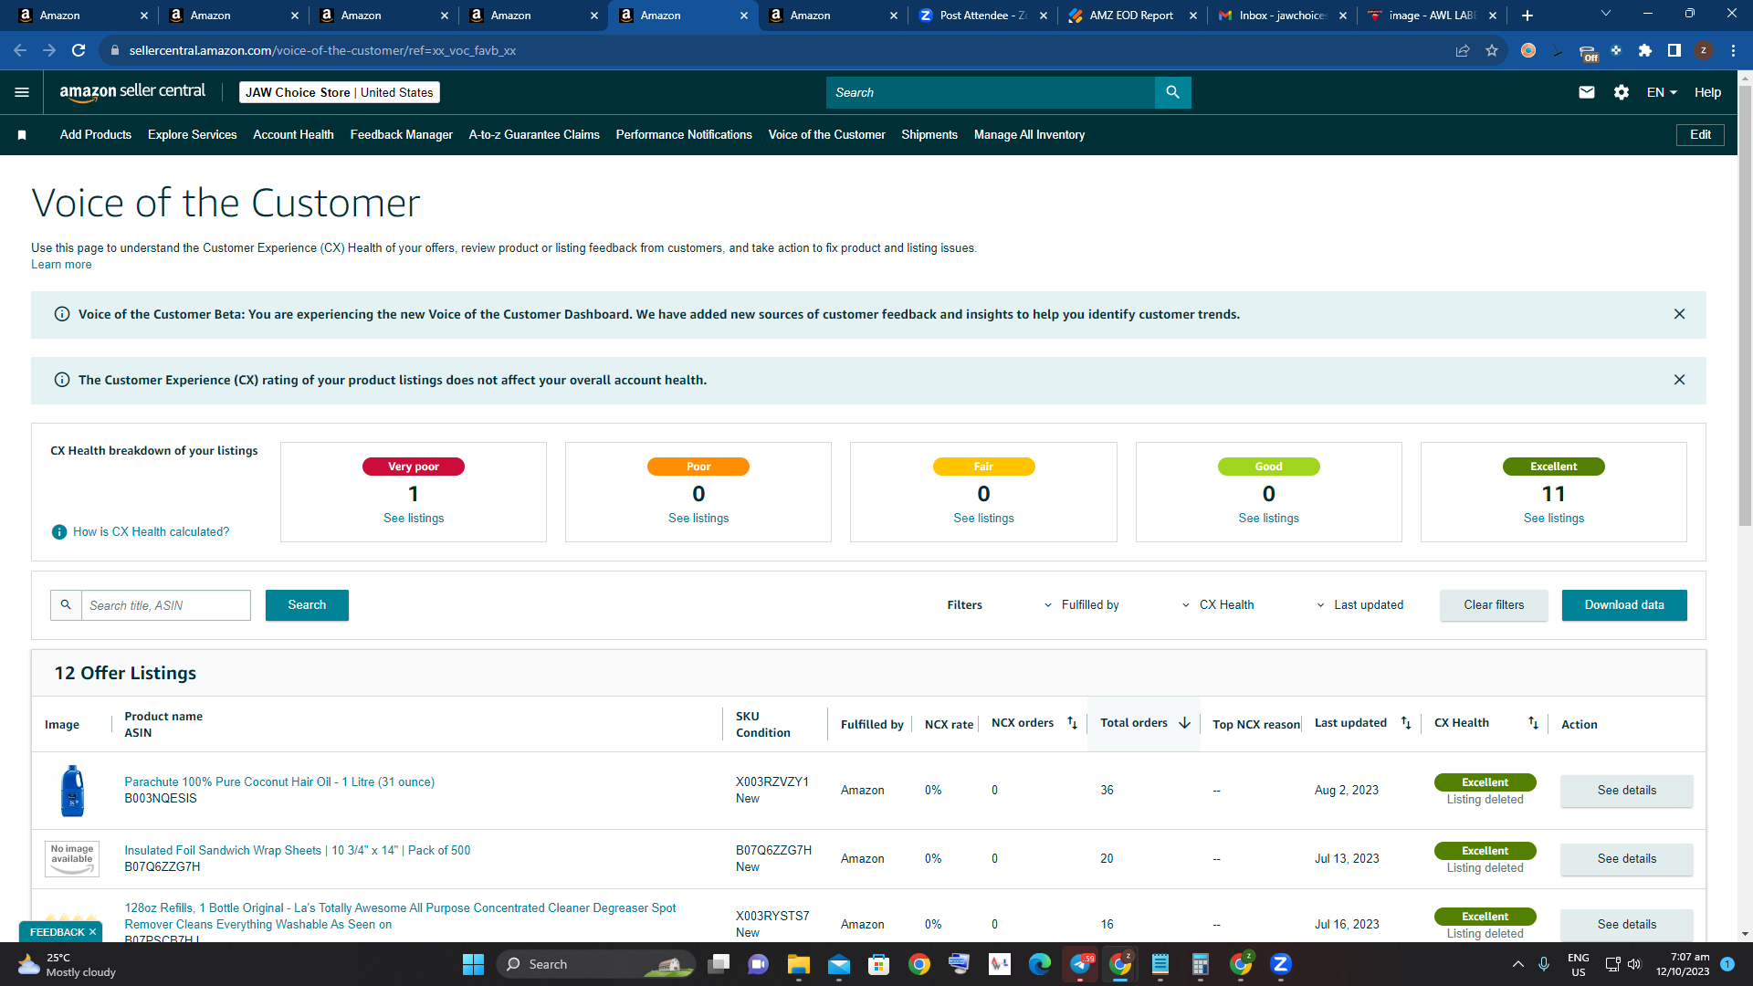Click the Parachute coconut oil product thumbnail

tap(72, 791)
